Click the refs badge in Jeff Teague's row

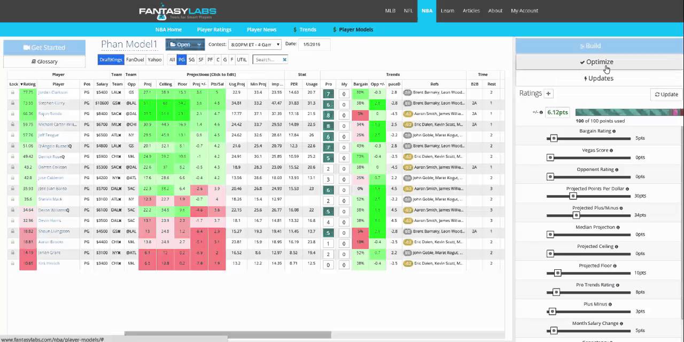407,135
